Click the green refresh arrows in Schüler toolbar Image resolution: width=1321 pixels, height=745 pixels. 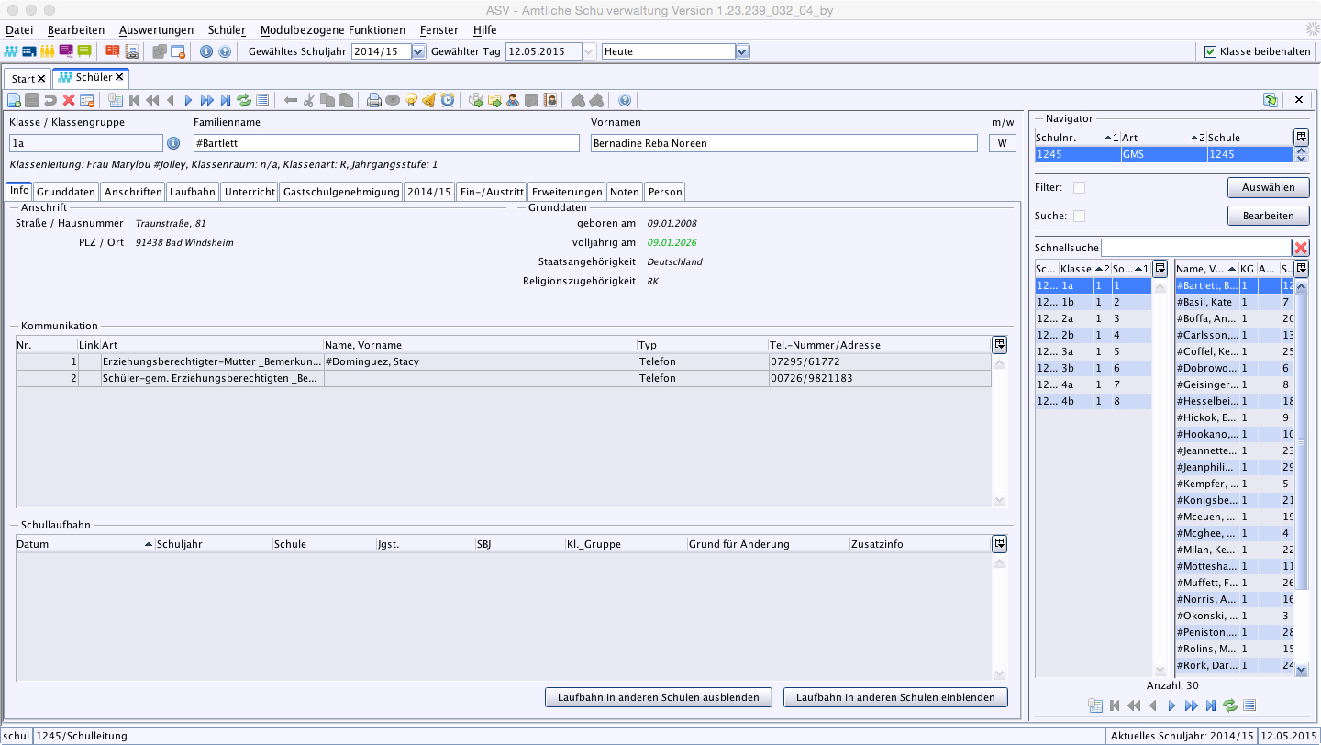click(244, 100)
